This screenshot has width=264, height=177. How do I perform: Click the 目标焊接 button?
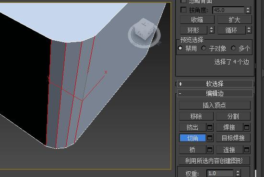point(233,138)
